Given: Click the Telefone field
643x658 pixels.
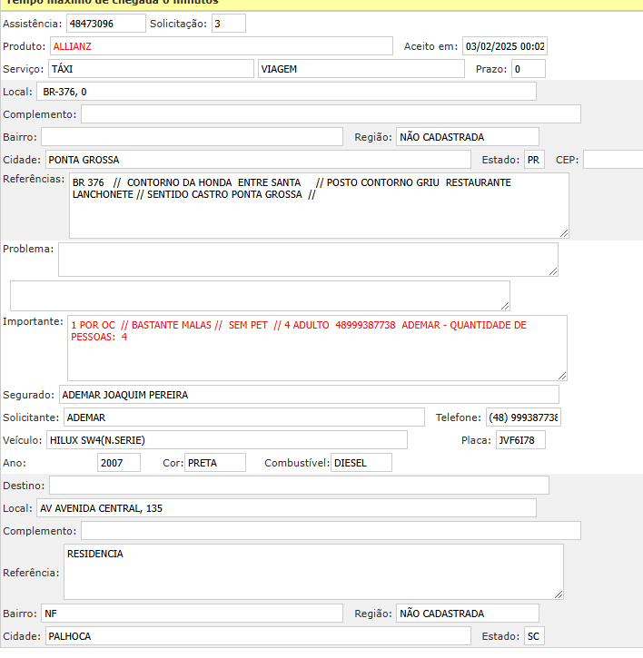Looking at the screenshot, I should pos(523,417).
